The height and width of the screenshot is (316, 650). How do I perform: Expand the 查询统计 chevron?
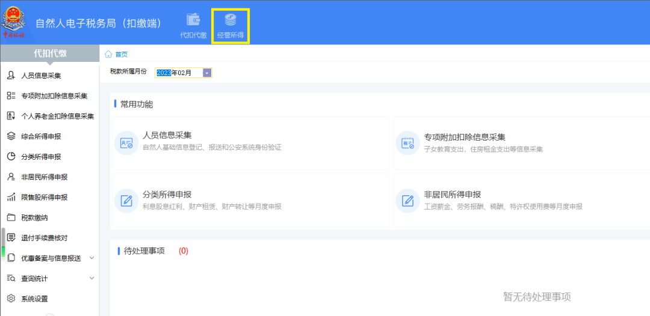point(92,278)
